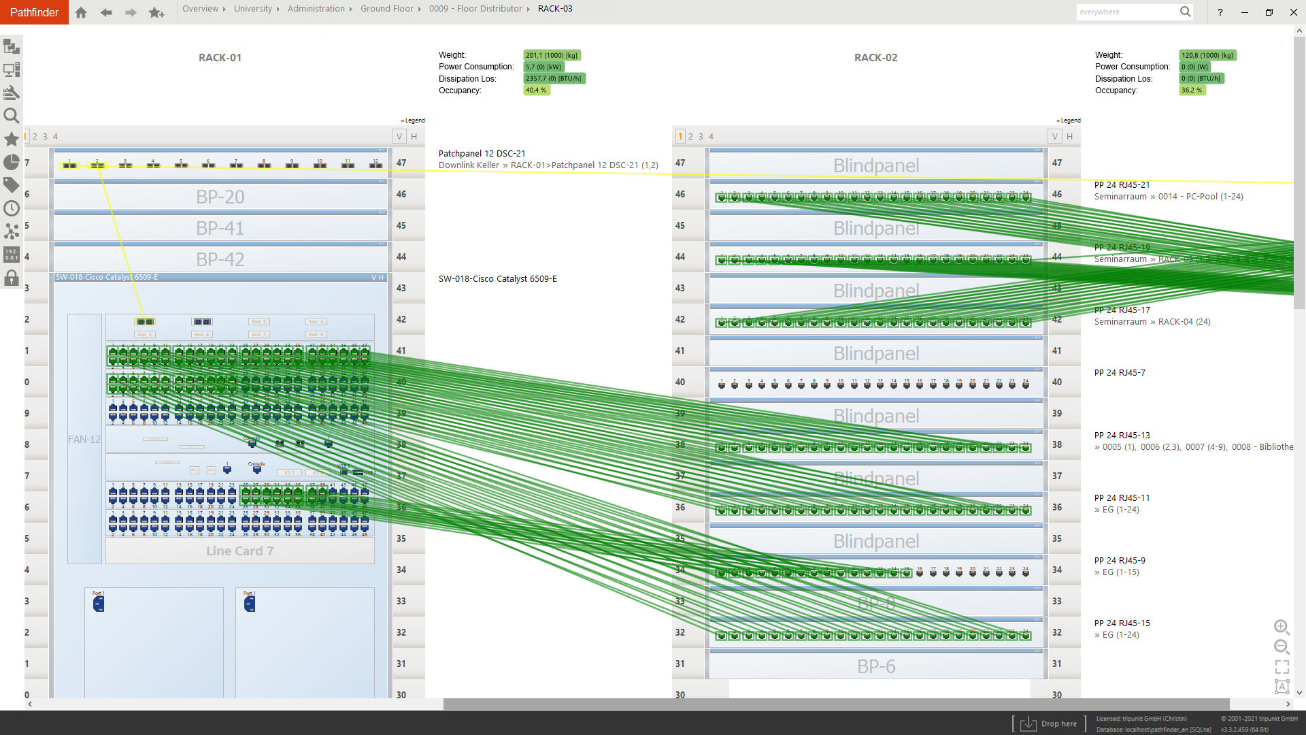Open the history clock icon in sidebar
The height and width of the screenshot is (735, 1306).
click(11, 208)
